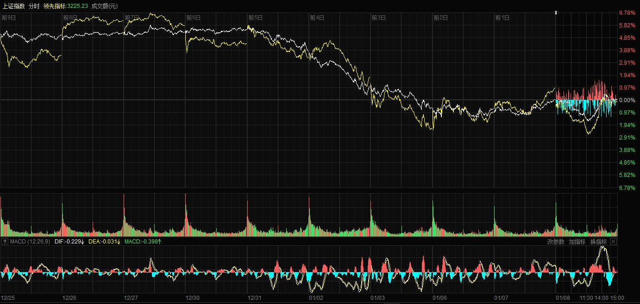Click the red 4.85% axis label

627,38
